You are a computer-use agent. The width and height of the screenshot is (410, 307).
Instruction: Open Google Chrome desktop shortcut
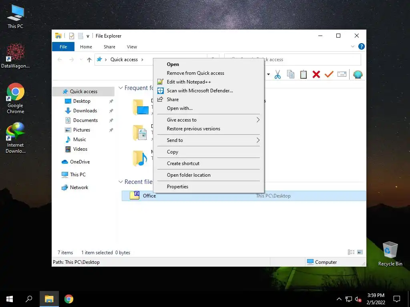(x=16, y=98)
